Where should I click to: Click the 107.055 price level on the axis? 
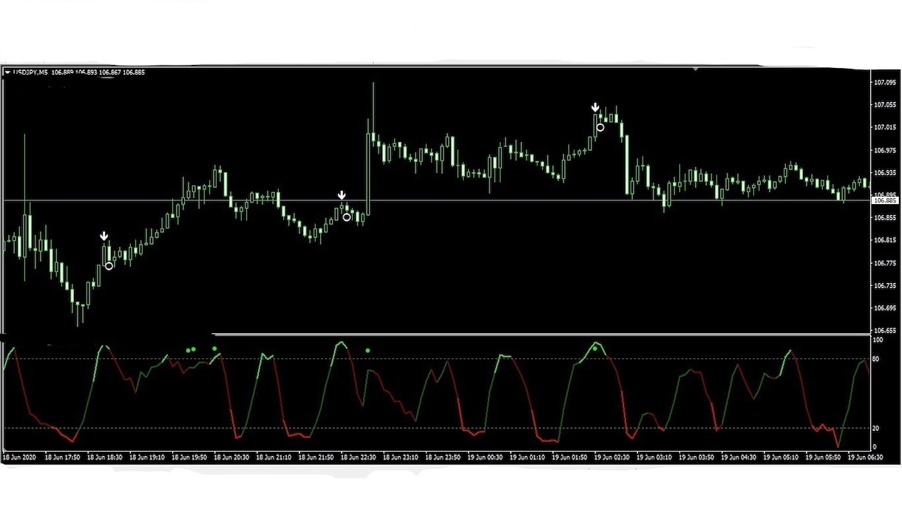[886, 105]
